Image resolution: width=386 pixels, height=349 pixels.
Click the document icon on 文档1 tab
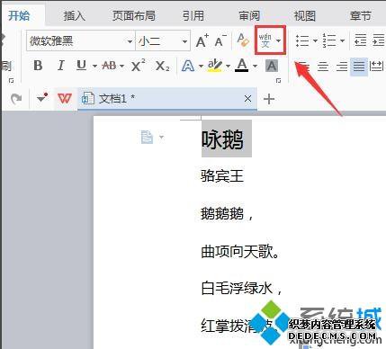point(88,98)
